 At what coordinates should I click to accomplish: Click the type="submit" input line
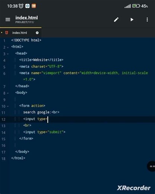pos(44,132)
